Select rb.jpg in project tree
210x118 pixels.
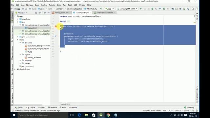coord(30,52)
